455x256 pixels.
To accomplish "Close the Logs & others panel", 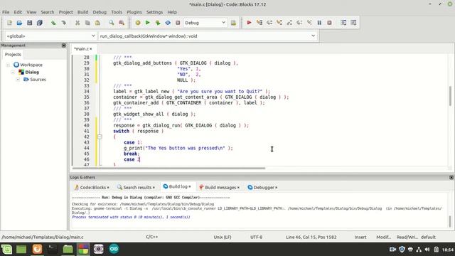I will pos(451,177).
